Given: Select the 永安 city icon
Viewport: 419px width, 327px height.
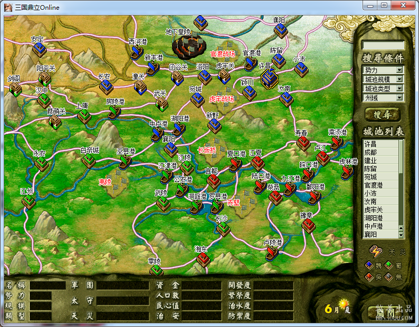Looking at the screenshot, I should 42,163.
